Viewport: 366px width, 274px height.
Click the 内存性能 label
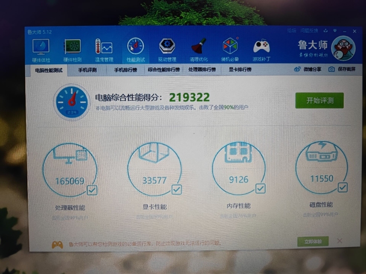point(238,206)
